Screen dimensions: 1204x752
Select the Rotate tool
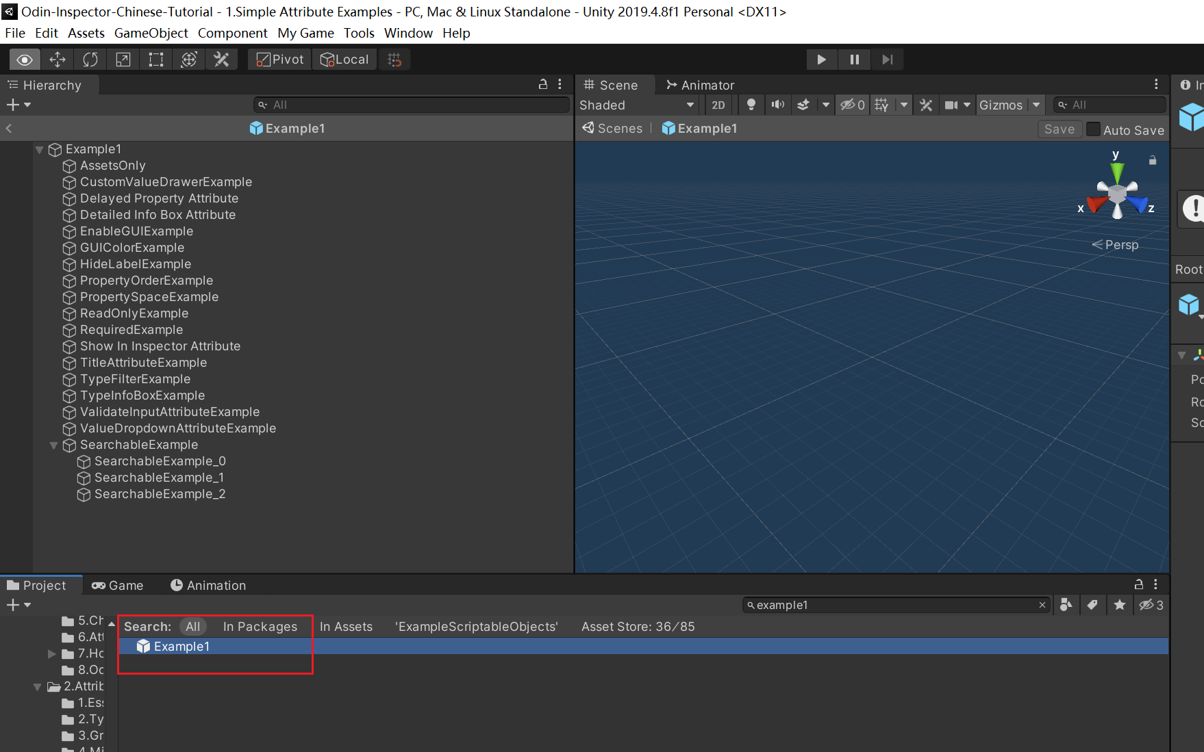pyautogui.click(x=90, y=60)
